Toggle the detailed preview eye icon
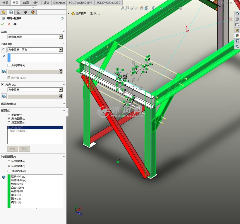The height and width of the screenshot is (224, 240). [x=15, y=24]
